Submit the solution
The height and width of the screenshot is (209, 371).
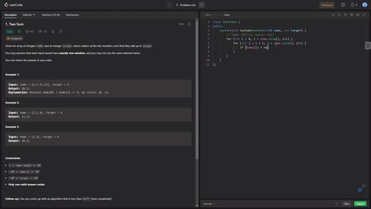pos(360,204)
